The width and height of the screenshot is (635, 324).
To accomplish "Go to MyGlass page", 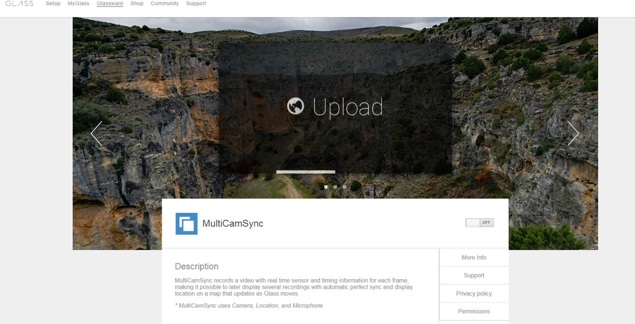I will click(79, 4).
